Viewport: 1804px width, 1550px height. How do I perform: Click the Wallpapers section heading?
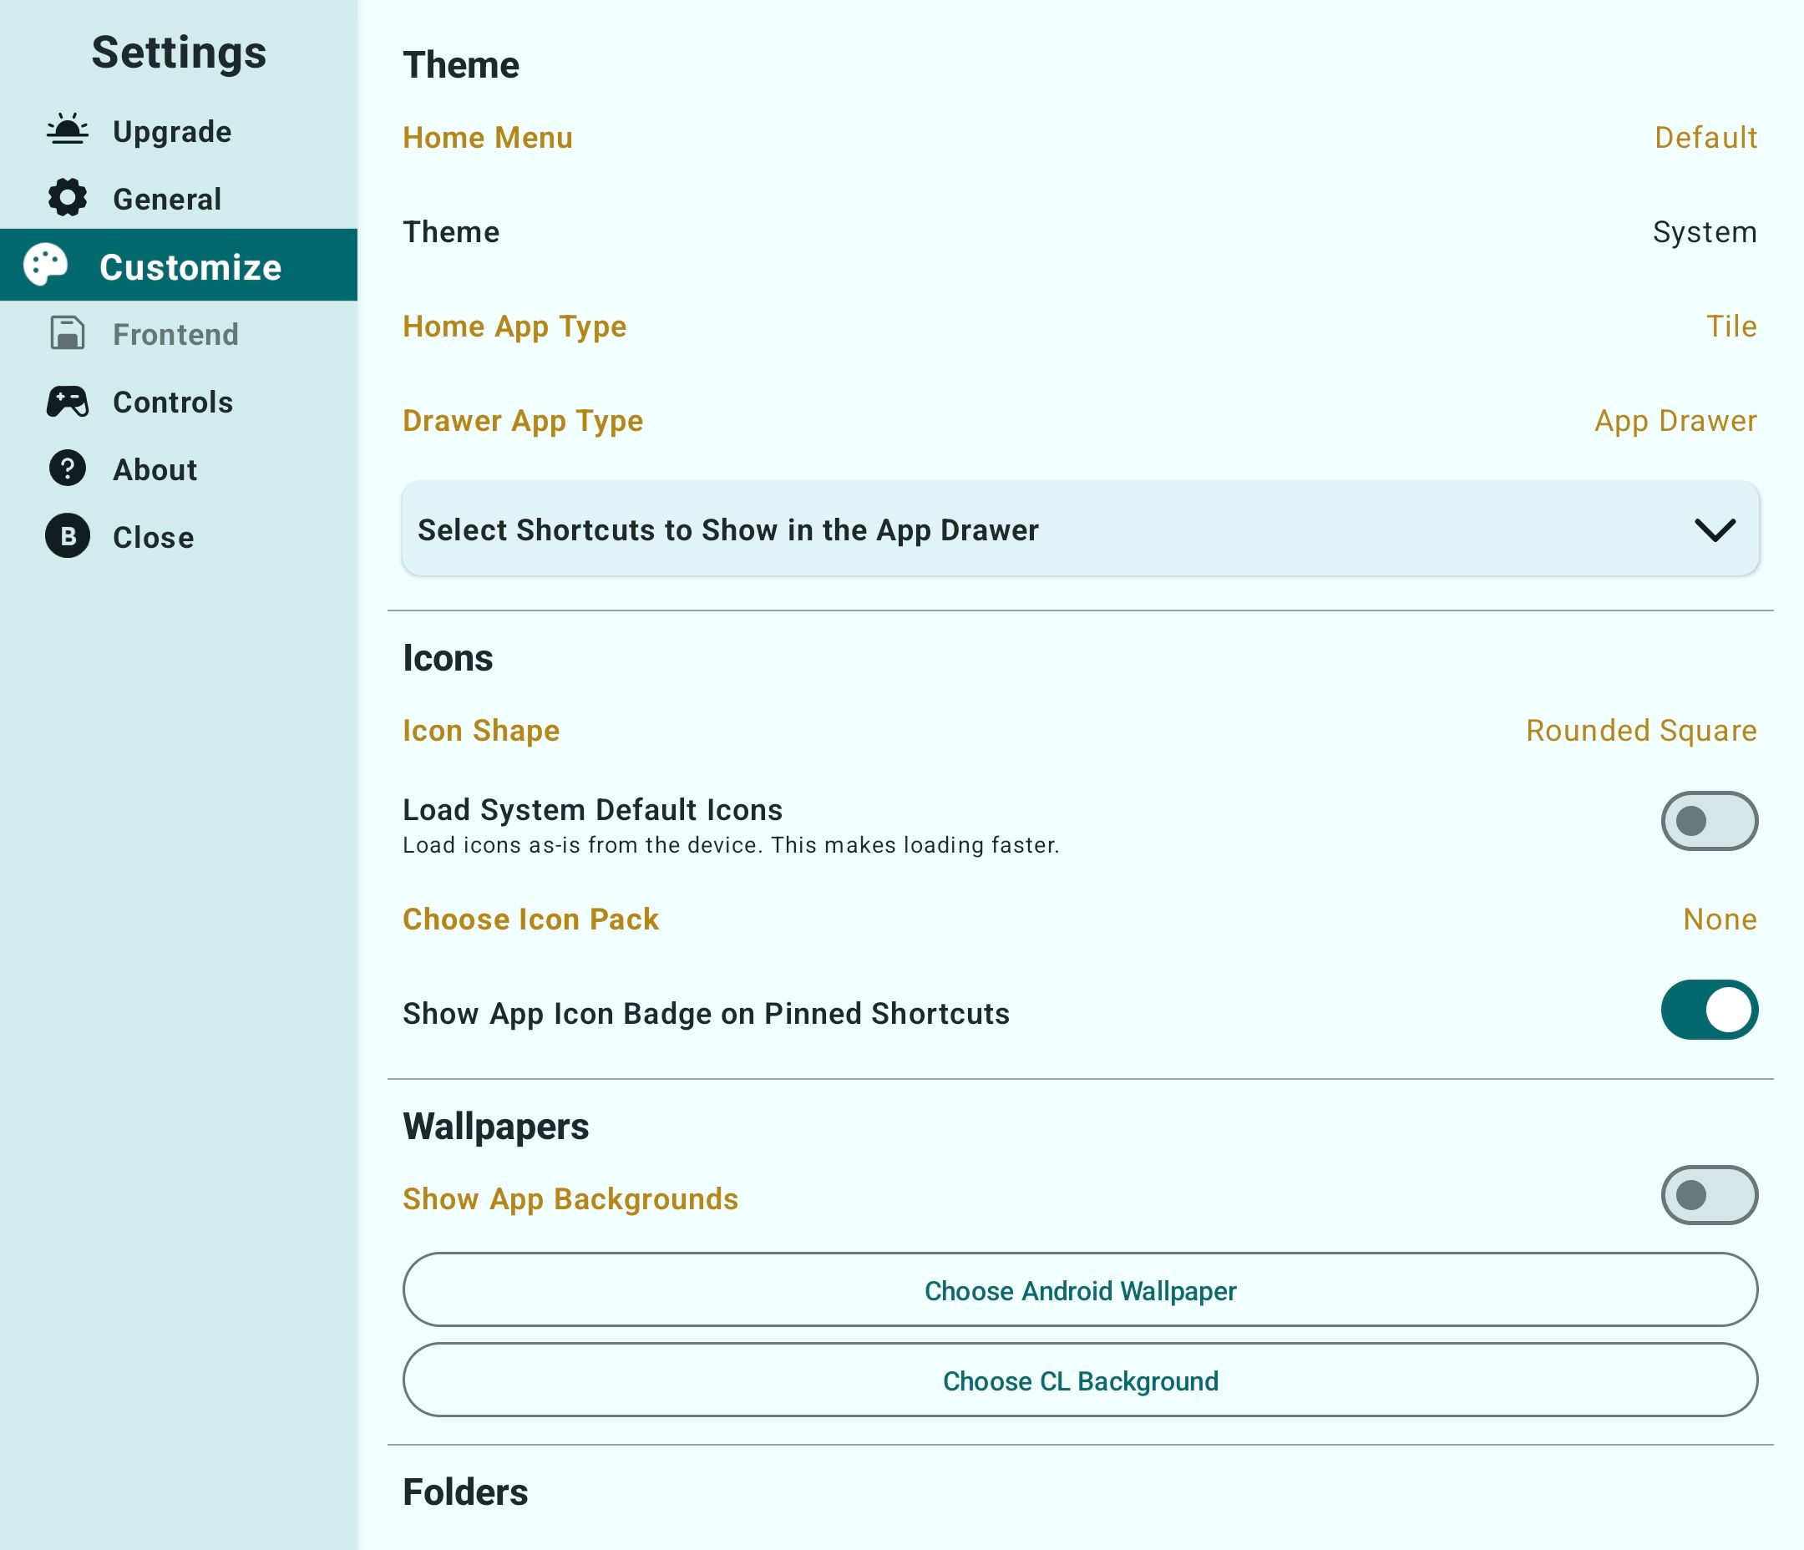coord(495,1127)
